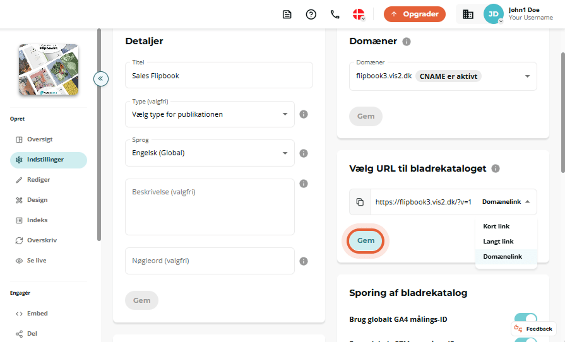This screenshot has height=342, width=565.
Task: Click the https://flipbook3.vis2.dk/?v=1 URL text
Action: click(x=424, y=202)
